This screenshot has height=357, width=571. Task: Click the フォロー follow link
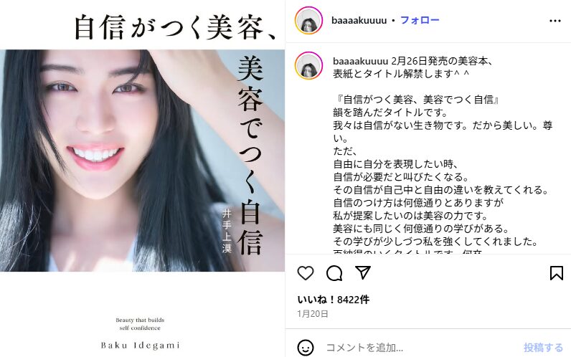point(420,20)
